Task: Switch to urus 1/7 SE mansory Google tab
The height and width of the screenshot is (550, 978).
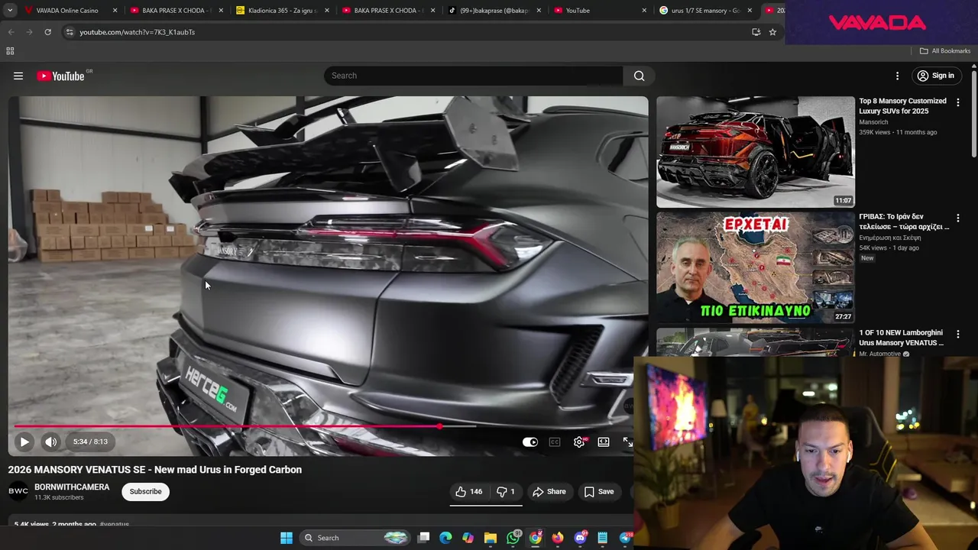Action: (x=704, y=11)
